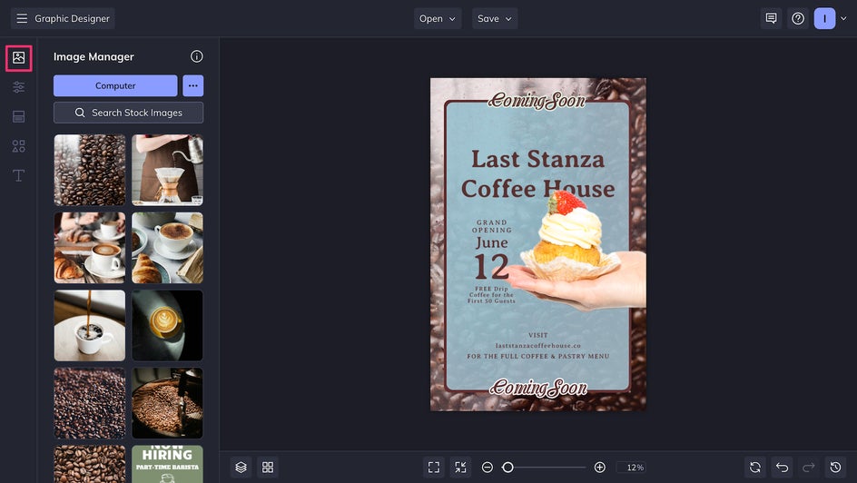The image size is (857, 483).
Task: Open the Save dropdown menu
Action: coord(495,18)
